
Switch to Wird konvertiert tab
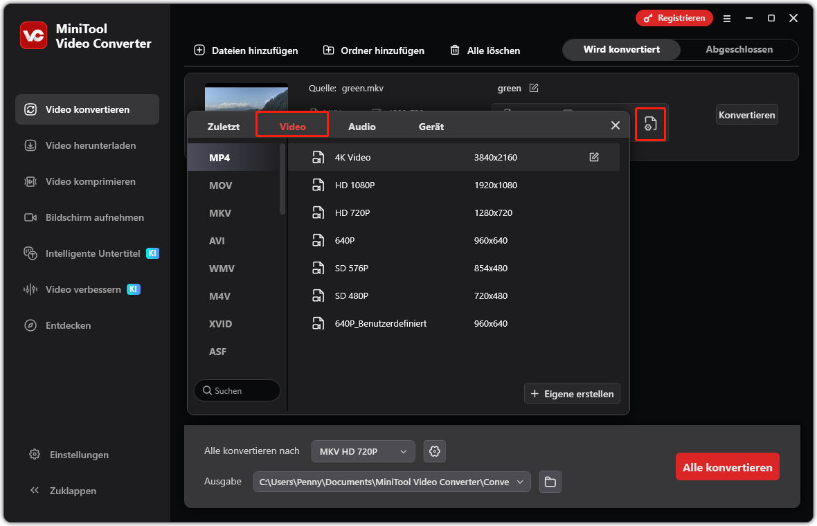pos(622,49)
